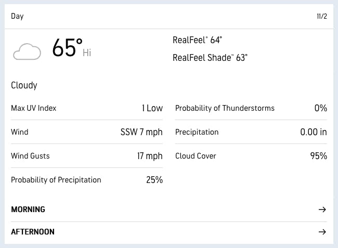Open the AFTERNOON forecast row
338x248 pixels.
169,232
